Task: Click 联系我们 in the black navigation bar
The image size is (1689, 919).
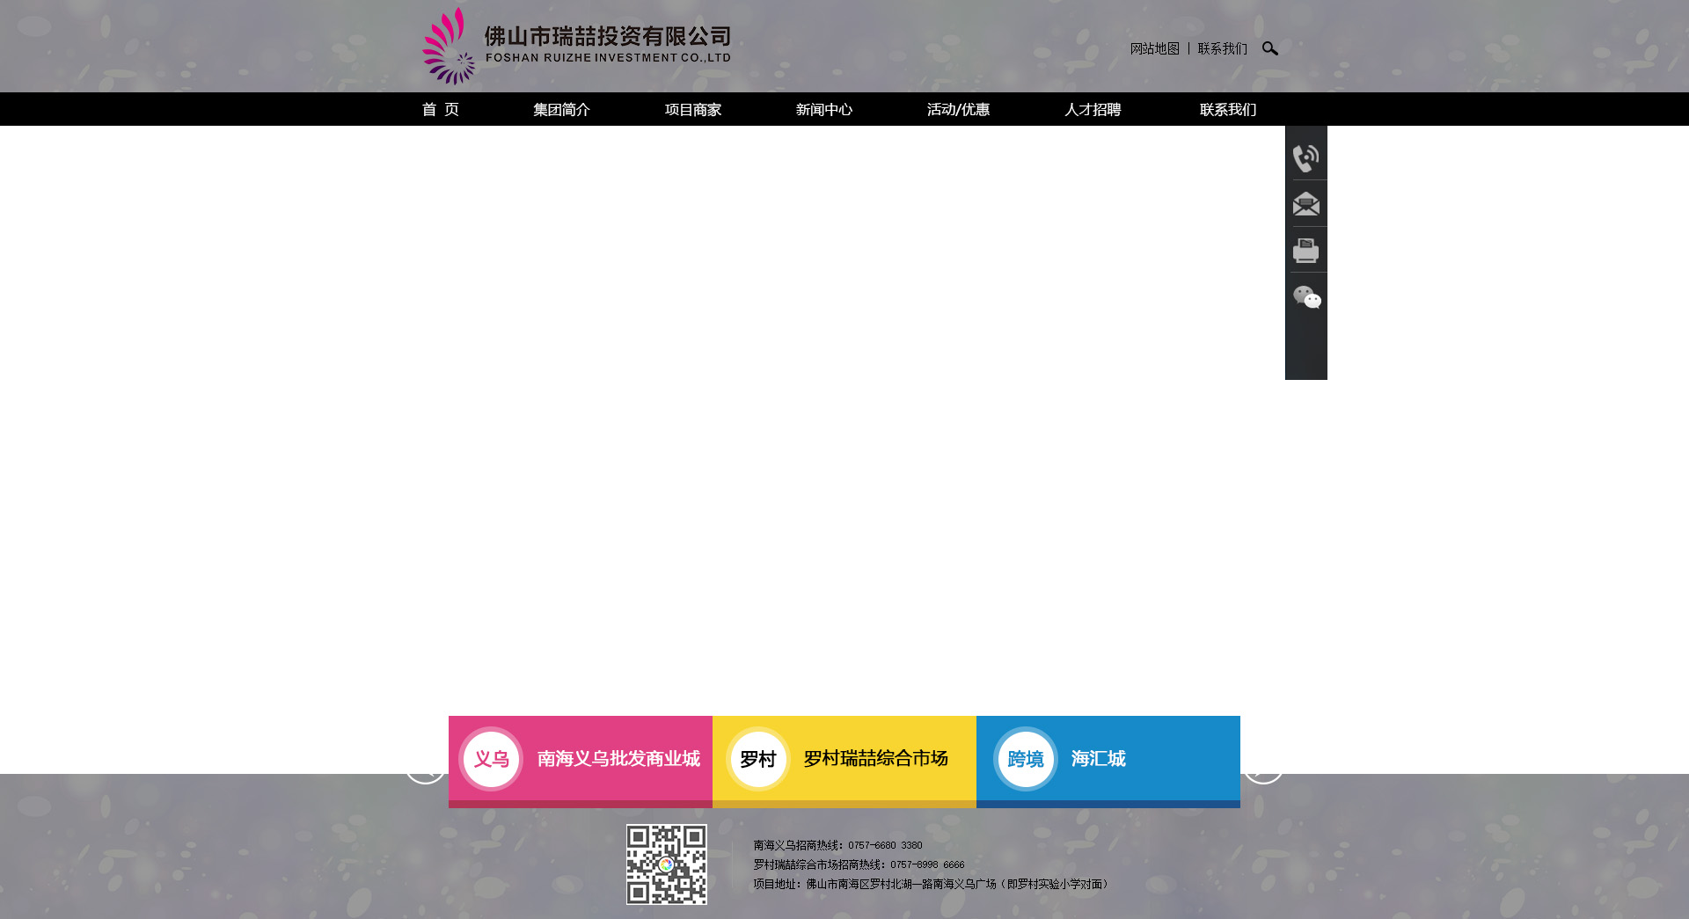Action: pyautogui.click(x=1228, y=110)
